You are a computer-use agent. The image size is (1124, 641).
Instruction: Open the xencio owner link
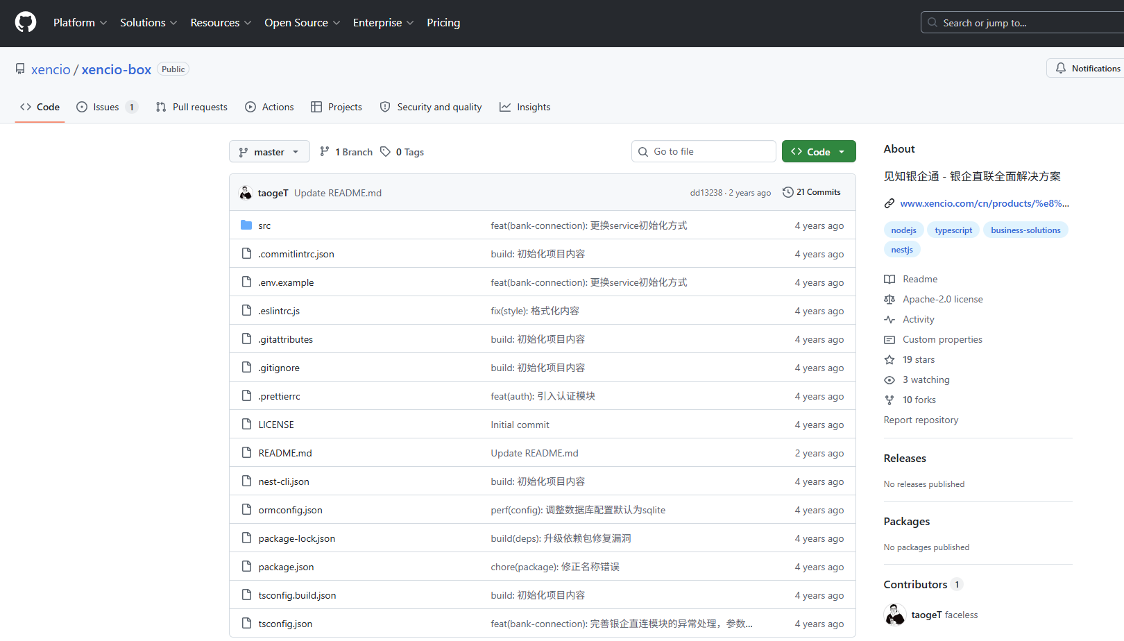coord(51,69)
